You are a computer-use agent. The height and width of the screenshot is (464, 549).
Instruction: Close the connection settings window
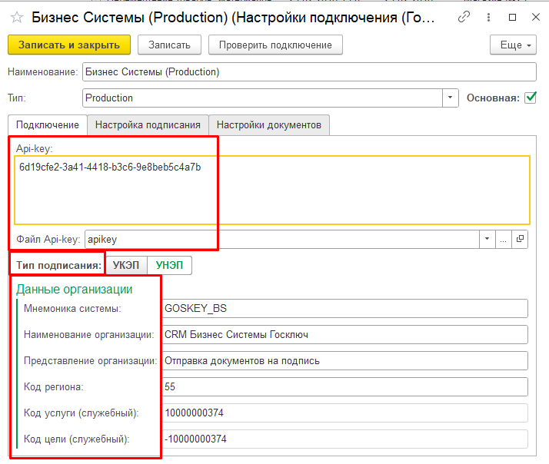pos(536,17)
